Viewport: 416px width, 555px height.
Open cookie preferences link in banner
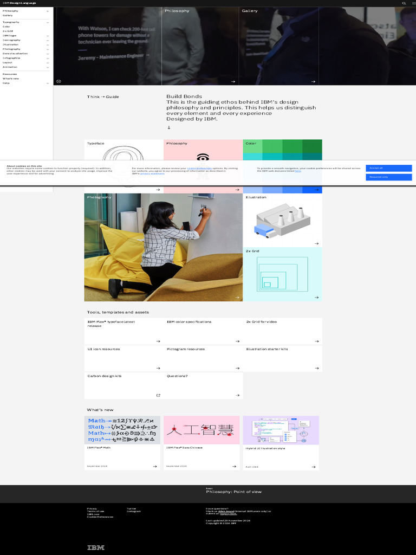coord(199,169)
